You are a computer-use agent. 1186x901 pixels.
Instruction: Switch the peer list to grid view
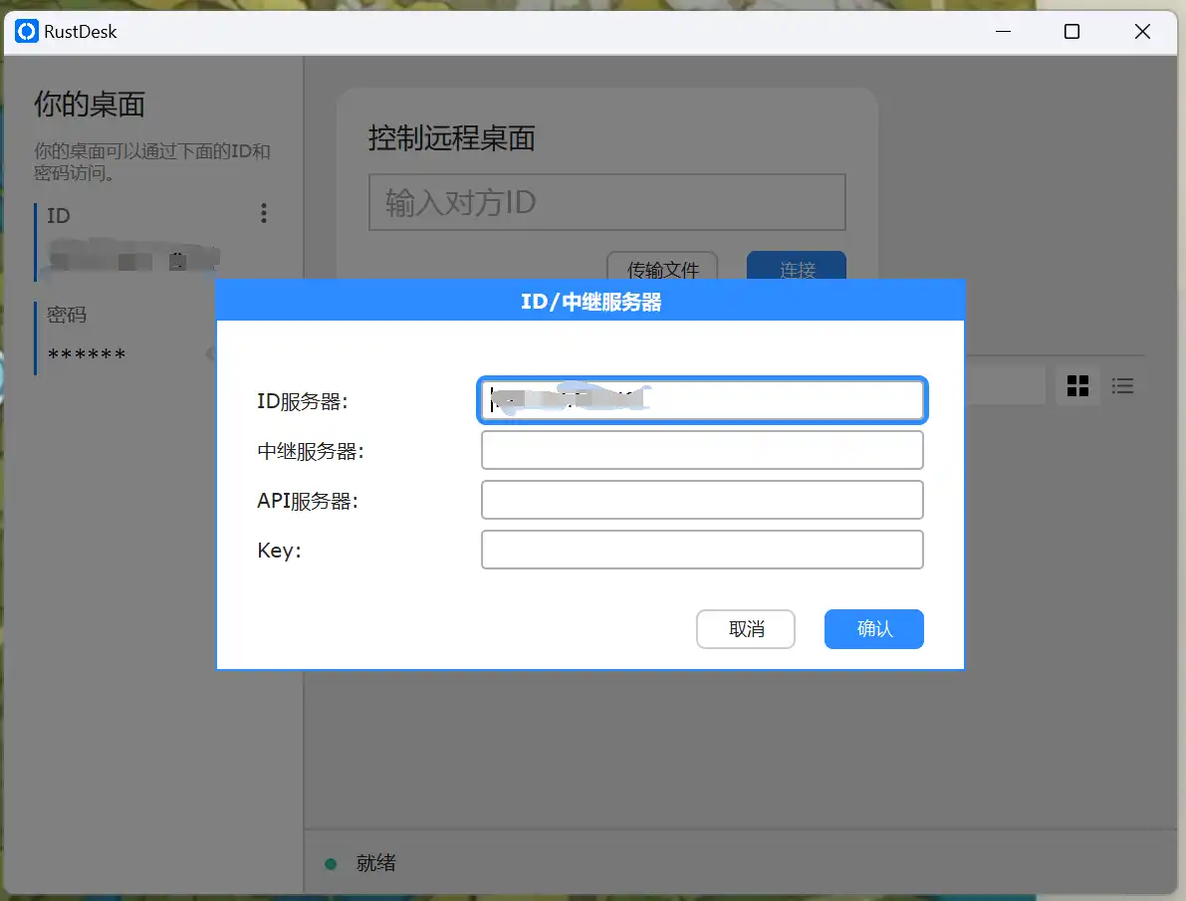[x=1077, y=385]
